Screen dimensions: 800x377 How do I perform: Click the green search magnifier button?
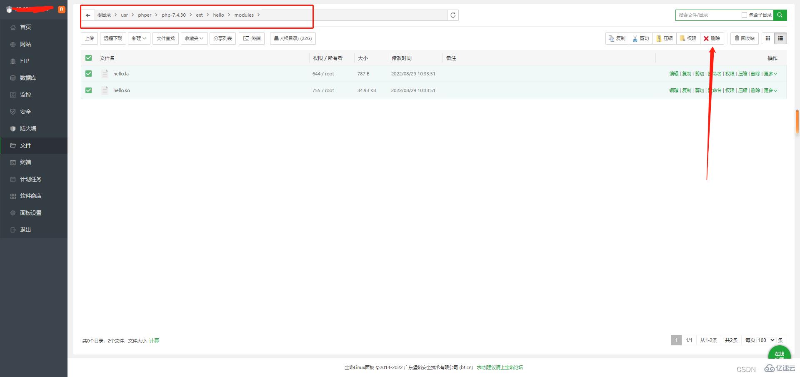coord(780,15)
